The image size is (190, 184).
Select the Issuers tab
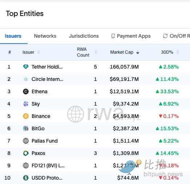(x=13, y=36)
